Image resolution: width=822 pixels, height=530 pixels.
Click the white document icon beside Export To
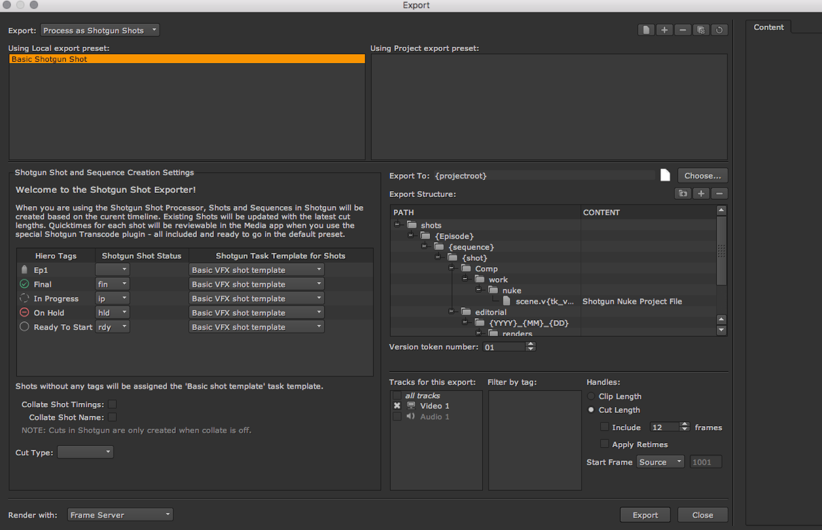[x=665, y=175]
